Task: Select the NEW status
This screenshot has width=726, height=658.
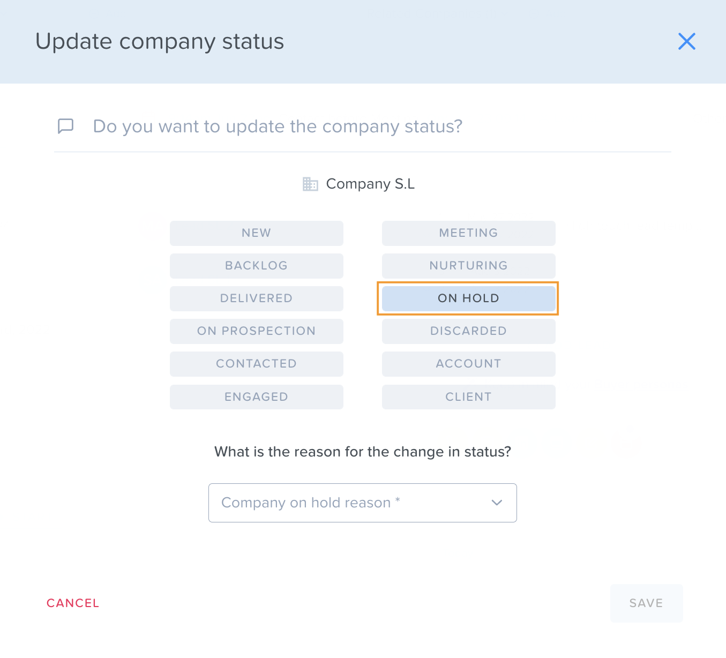Action: (x=257, y=233)
